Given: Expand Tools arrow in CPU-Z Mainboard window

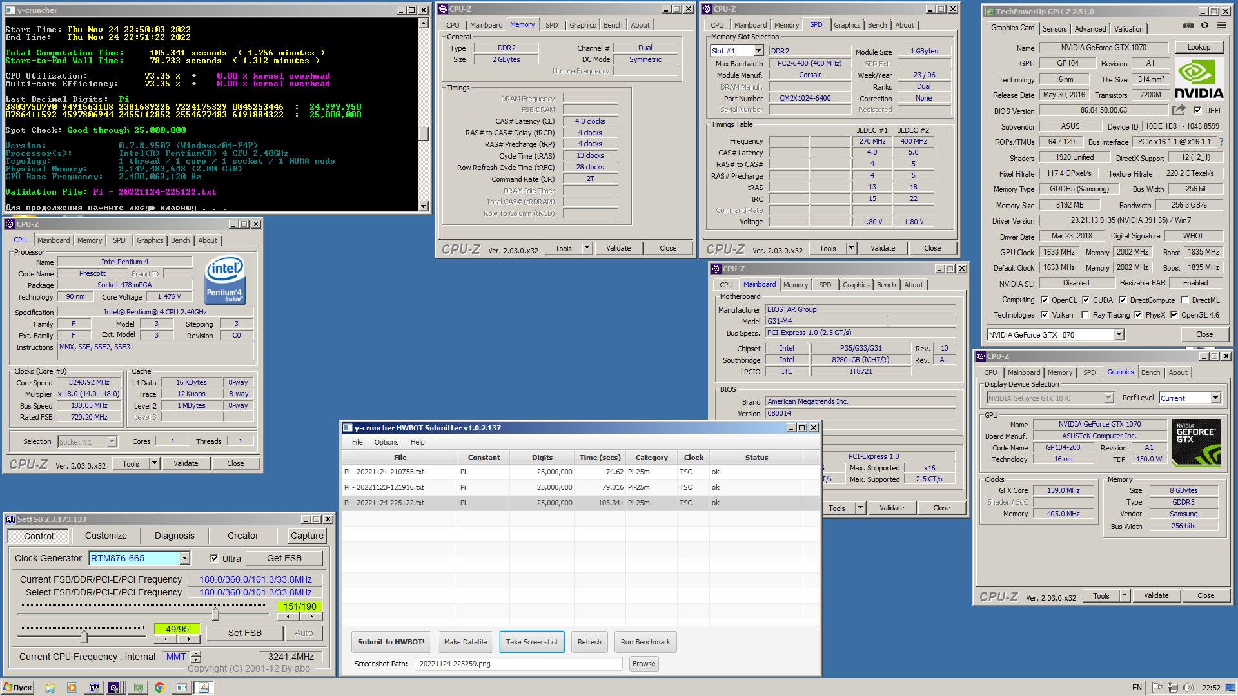Looking at the screenshot, I should [x=860, y=508].
